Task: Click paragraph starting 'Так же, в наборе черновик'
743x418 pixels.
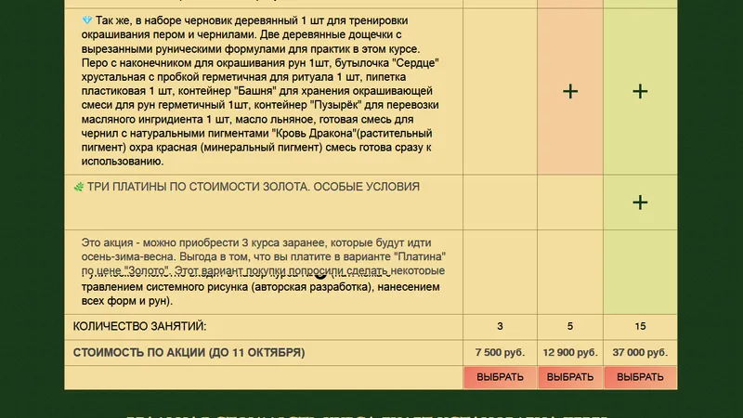Action: [260, 90]
